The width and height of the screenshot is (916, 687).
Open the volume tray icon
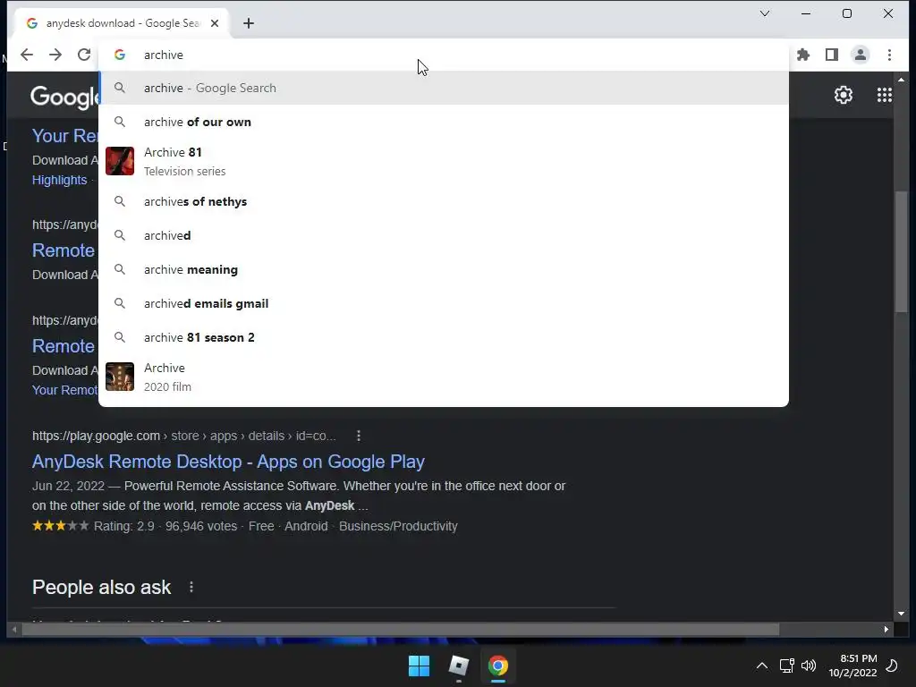(809, 666)
